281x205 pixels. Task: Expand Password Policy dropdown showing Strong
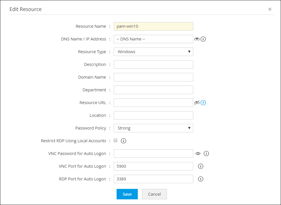(x=153, y=128)
